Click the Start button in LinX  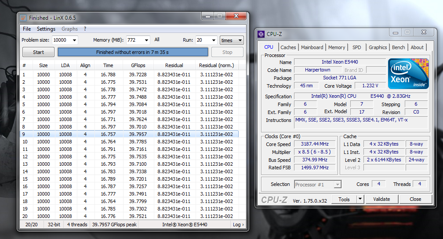[x=38, y=52]
